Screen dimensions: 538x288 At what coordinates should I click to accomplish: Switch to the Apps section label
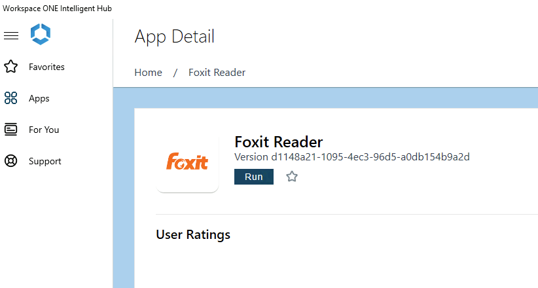coord(39,98)
